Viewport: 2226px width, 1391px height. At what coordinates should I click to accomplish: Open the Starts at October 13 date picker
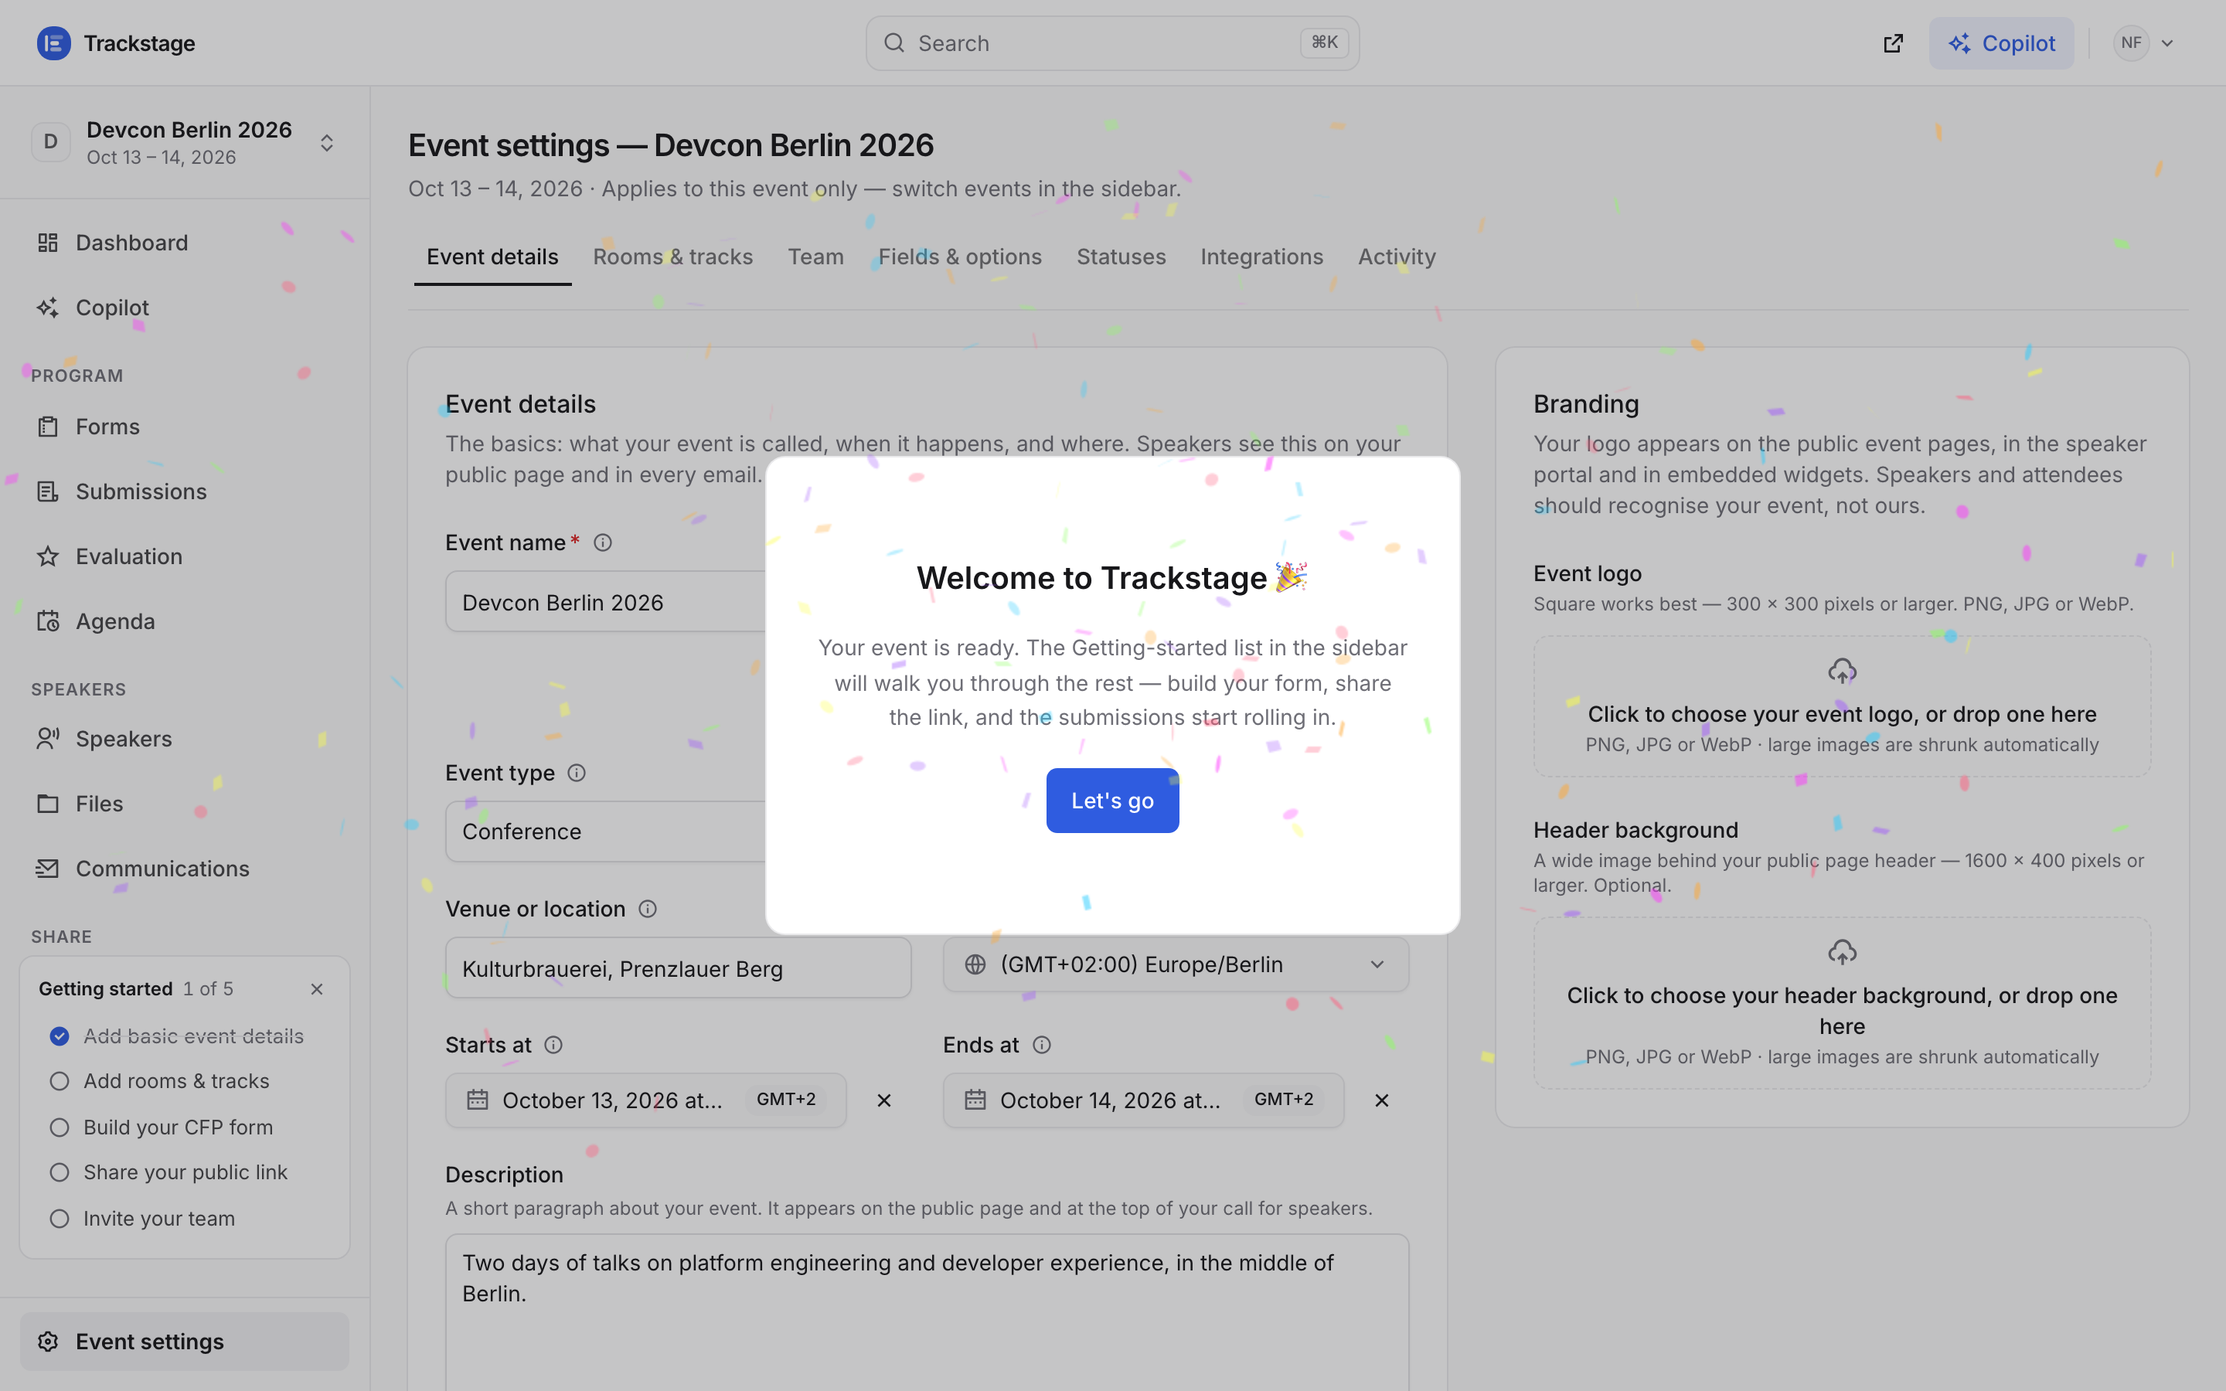(x=645, y=1100)
